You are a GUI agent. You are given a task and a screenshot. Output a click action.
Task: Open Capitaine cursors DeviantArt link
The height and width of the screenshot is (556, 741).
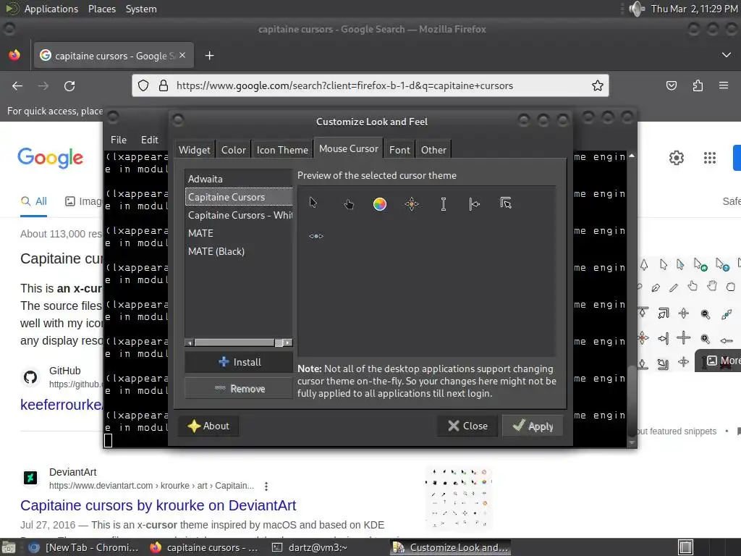coord(158,505)
